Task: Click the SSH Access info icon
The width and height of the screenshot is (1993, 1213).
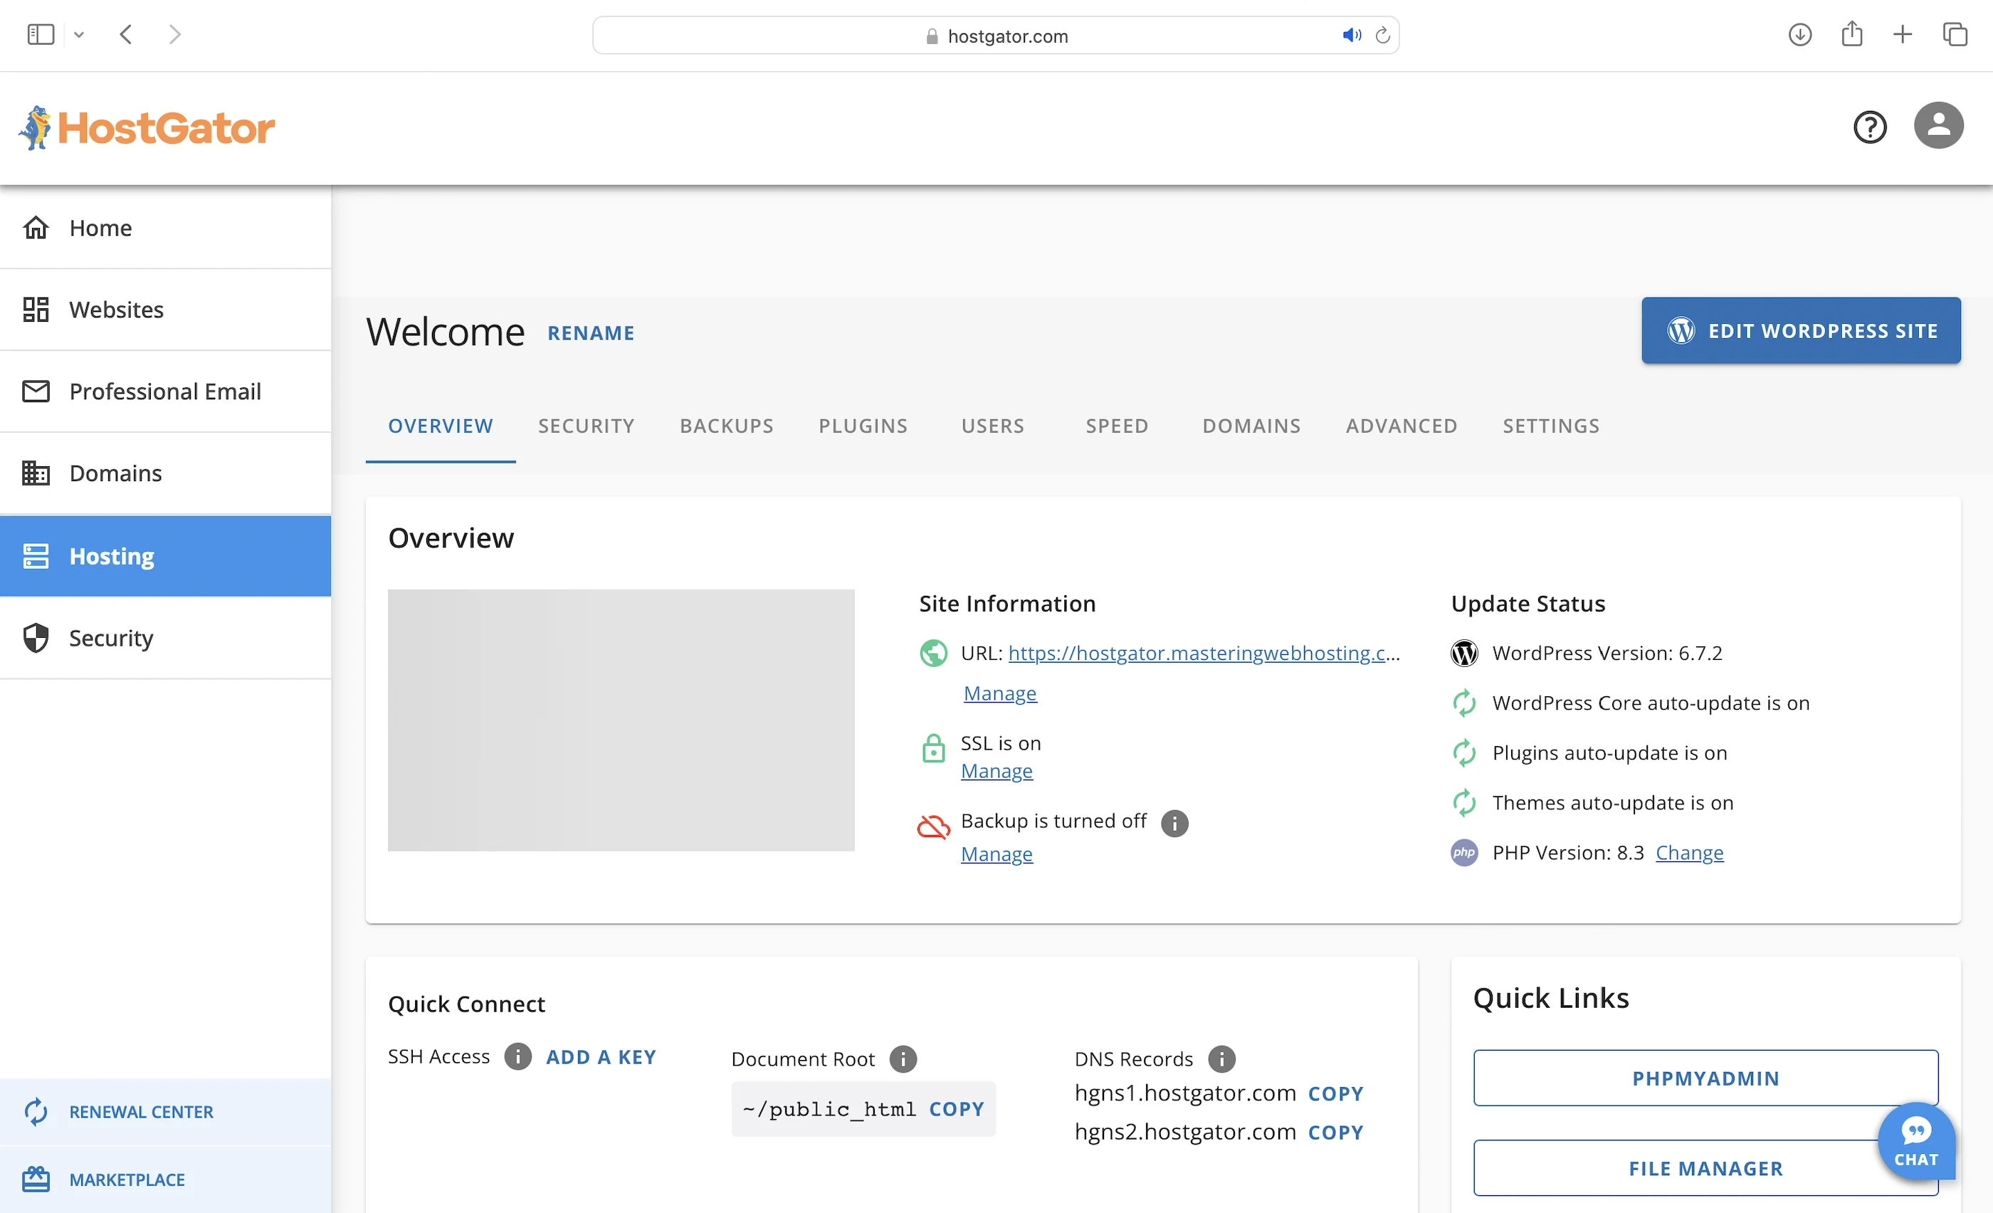Action: point(517,1056)
